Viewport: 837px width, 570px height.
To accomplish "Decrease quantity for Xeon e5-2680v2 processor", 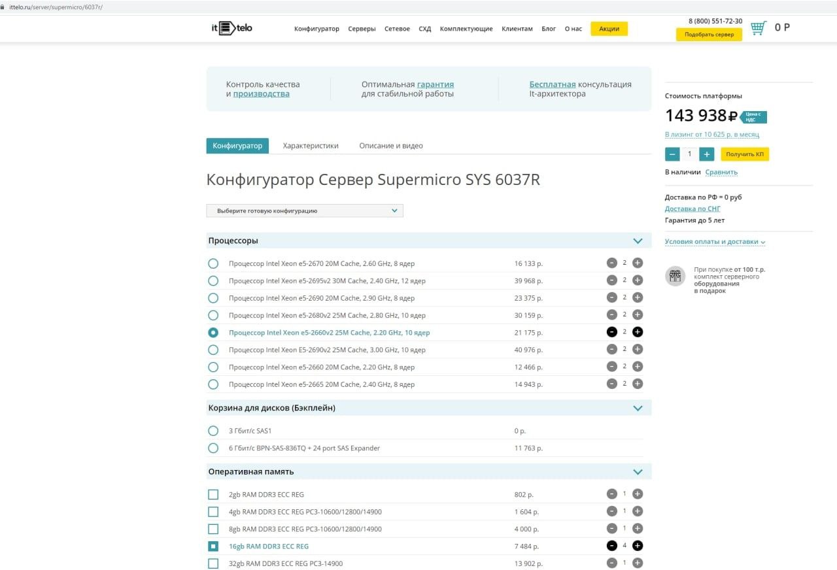I will tap(612, 314).
